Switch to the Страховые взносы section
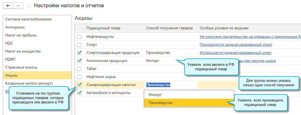The height and width of the screenshot is (115, 301). (x=21, y=67)
